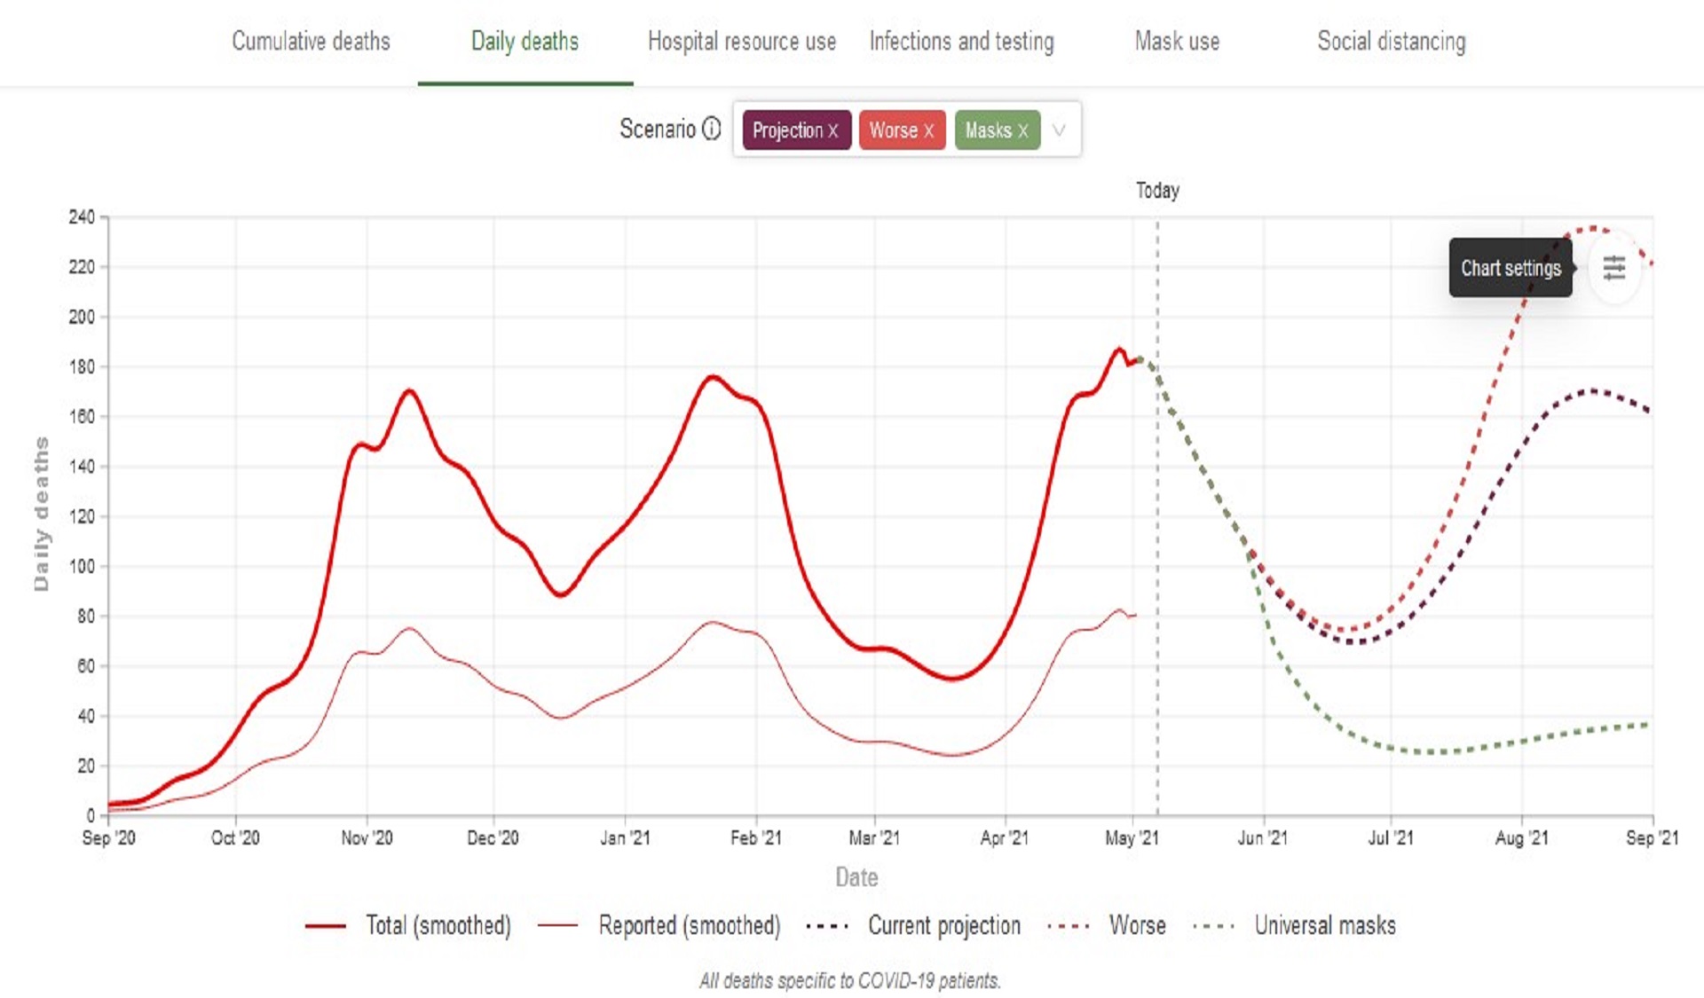Screen dimensions: 1704x998
Task: Switch to Cumulative deaths tab
Action: click(311, 42)
